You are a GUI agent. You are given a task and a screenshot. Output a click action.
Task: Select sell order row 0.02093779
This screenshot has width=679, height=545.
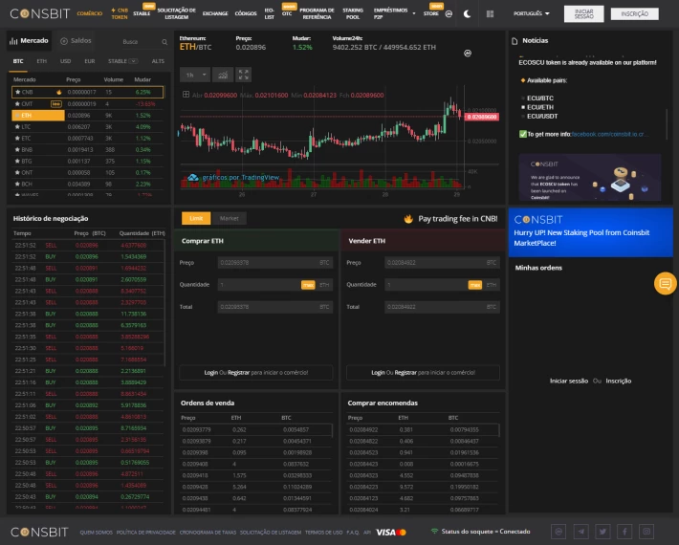click(255, 430)
